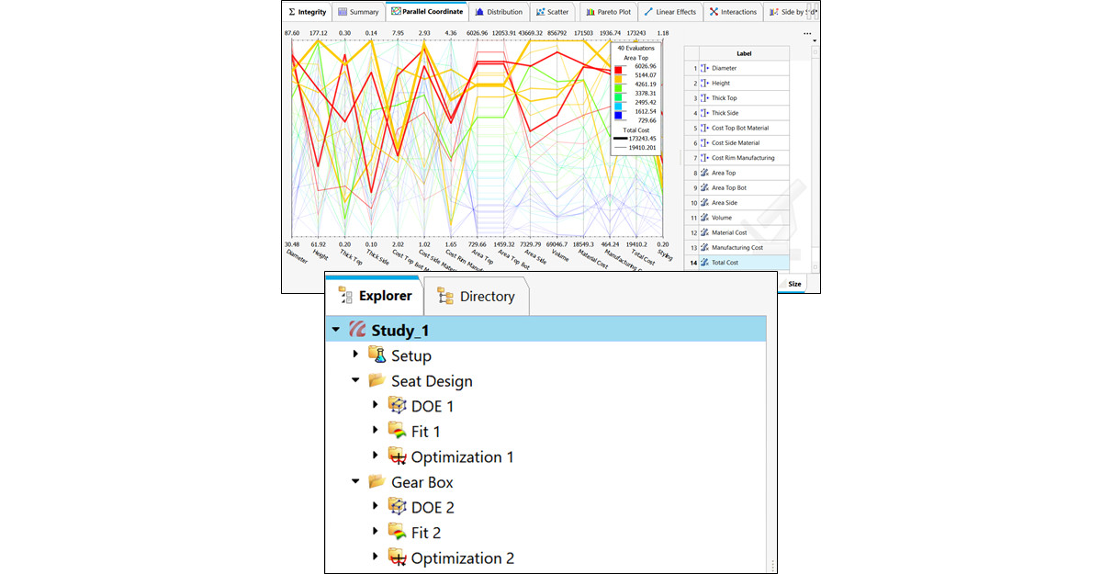The image size is (1102, 574).
Task: Open the Pareto Plot tab
Action: coord(609,12)
